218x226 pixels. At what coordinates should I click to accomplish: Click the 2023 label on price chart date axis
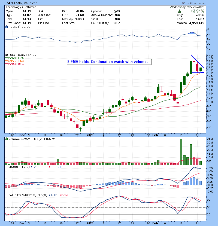point(90,135)
